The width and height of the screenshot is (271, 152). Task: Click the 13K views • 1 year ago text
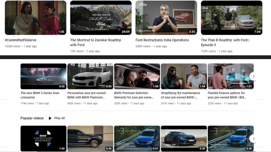tap(85, 51)
